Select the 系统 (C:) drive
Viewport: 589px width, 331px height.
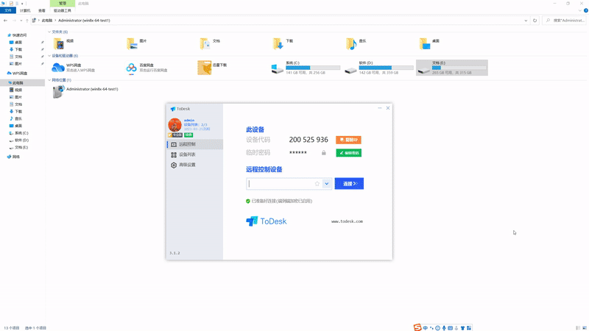[306, 68]
